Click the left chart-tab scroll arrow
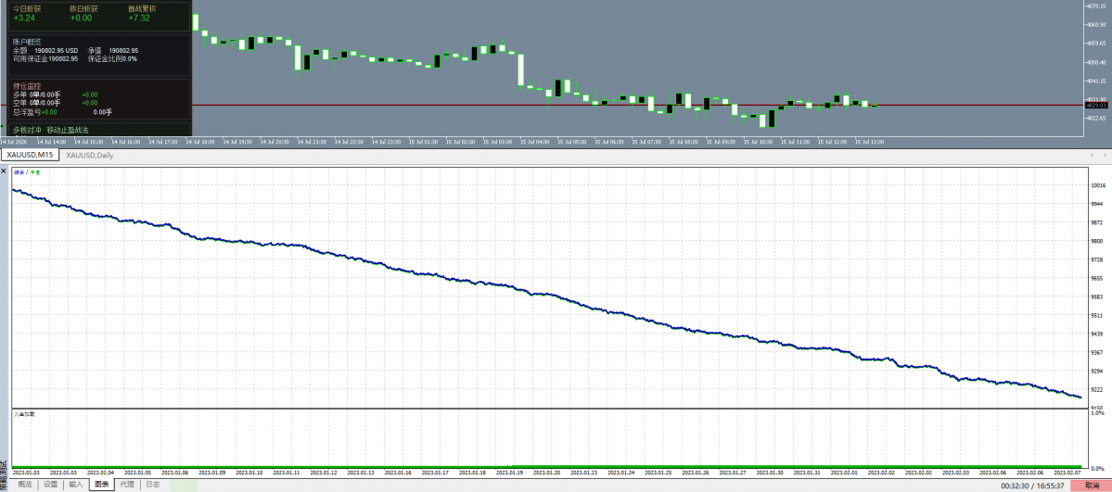The image size is (1112, 492). pyautogui.click(x=1093, y=156)
